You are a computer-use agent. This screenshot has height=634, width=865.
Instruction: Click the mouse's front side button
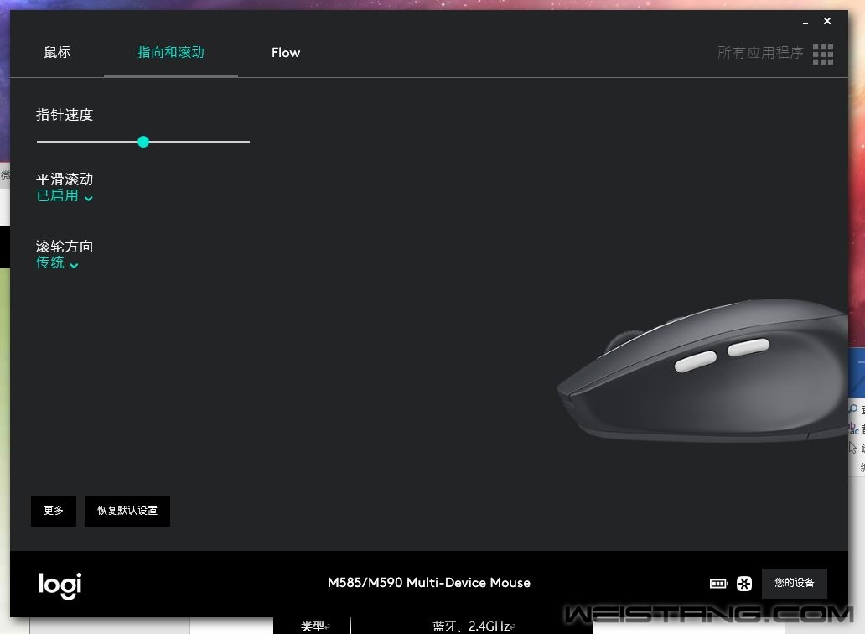pyautogui.click(x=695, y=362)
